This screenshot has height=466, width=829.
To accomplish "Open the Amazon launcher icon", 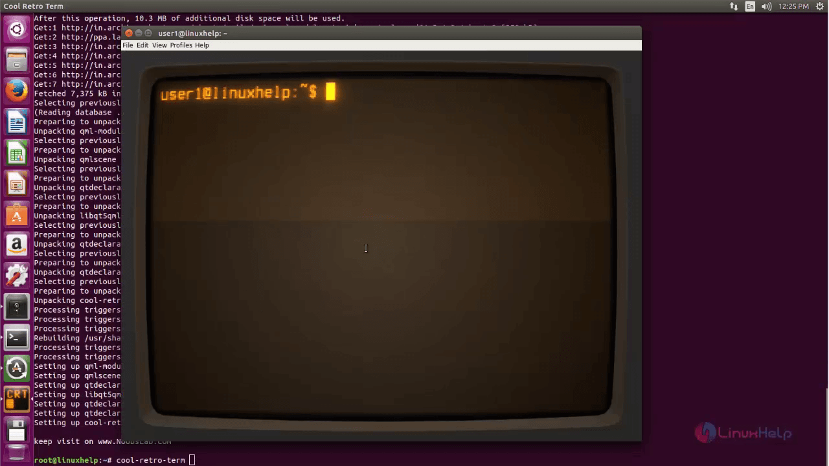I will pos(16,245).
